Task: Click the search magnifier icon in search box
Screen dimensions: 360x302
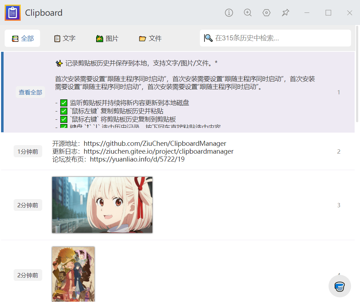Action: click(x=208, y=38)
